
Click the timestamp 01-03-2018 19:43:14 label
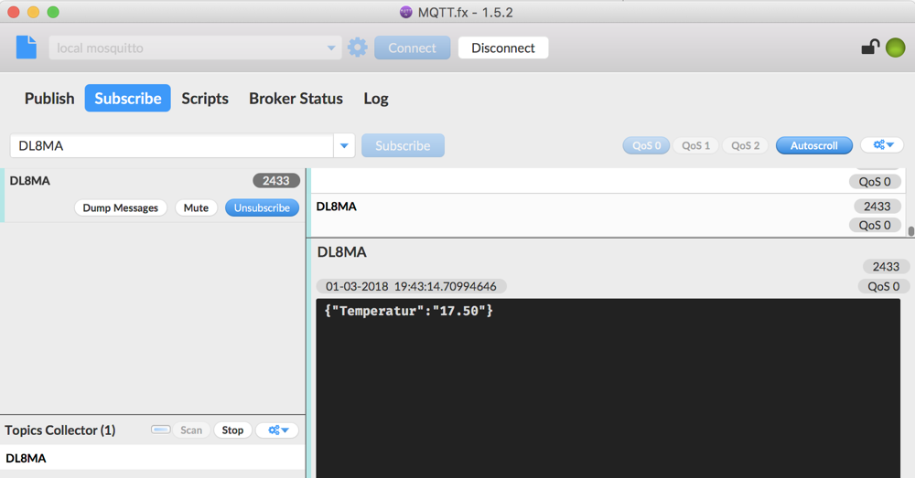[x=412, y=286]
